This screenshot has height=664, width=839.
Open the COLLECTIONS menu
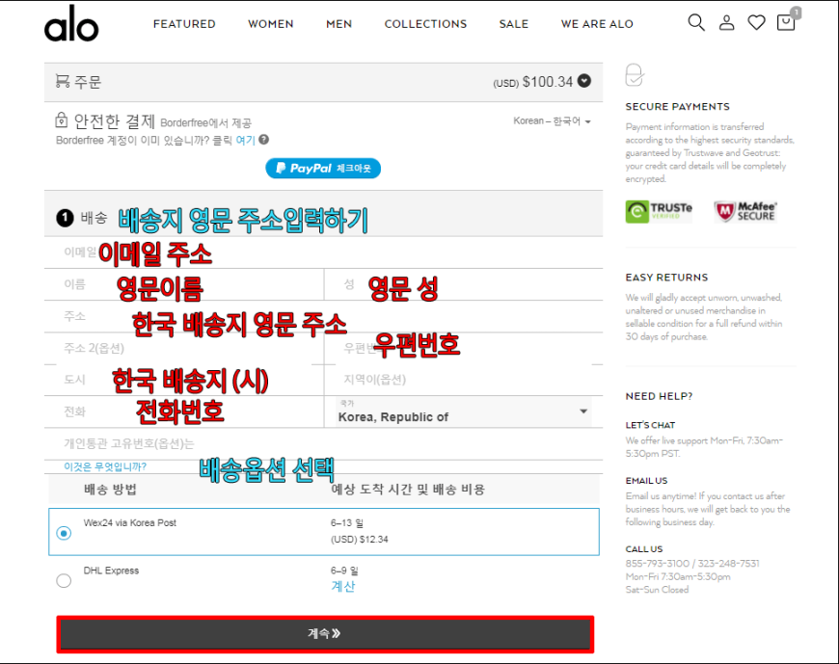click(425, 24)
